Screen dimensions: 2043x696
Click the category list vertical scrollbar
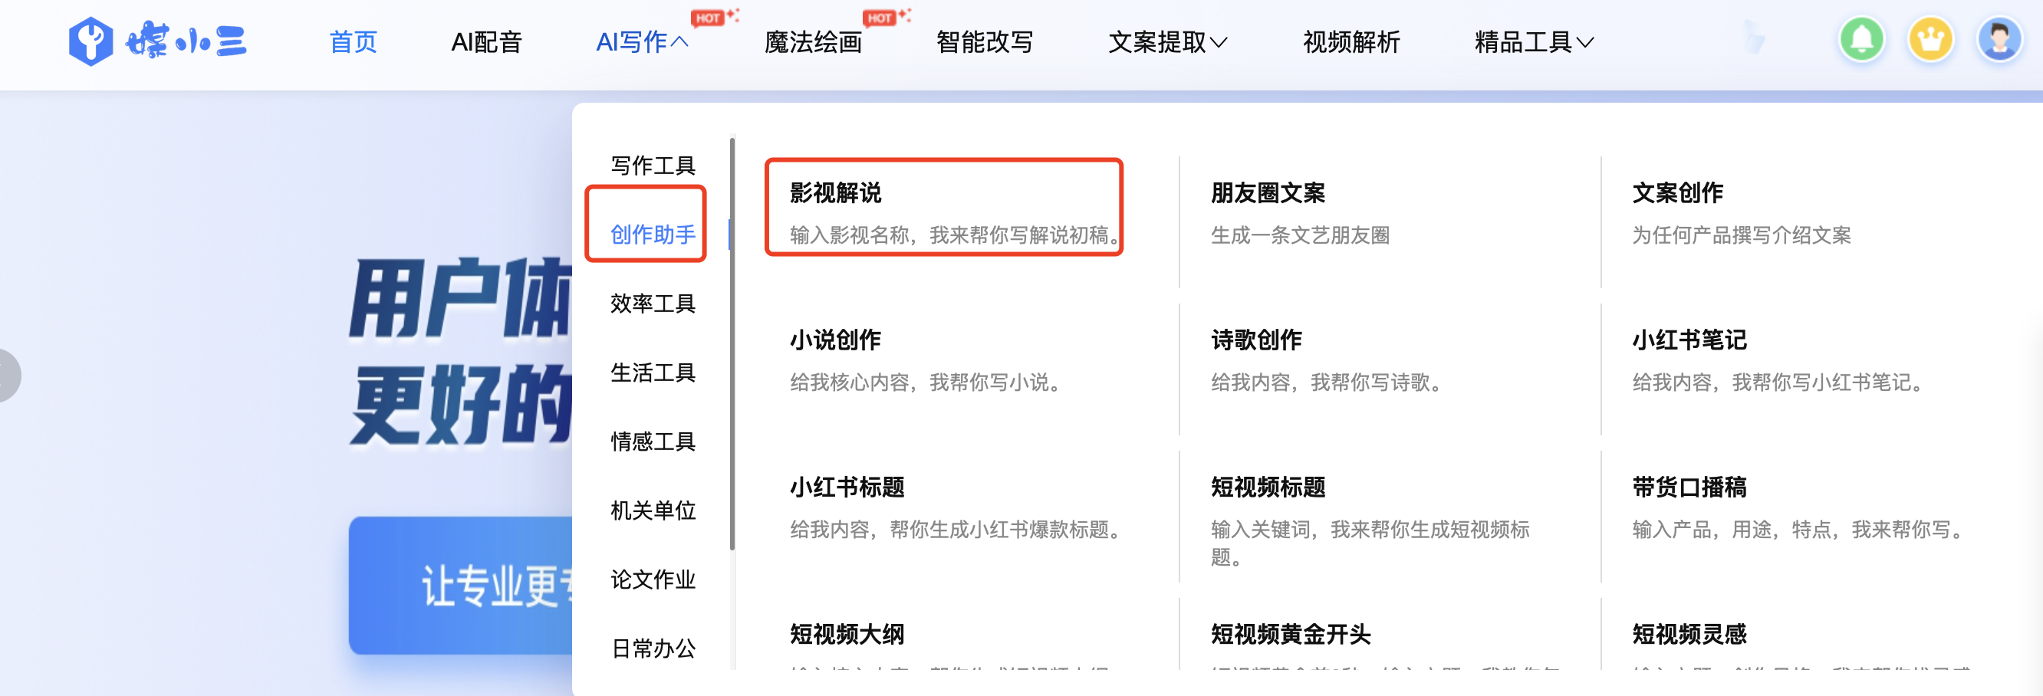tap(732, 343)
